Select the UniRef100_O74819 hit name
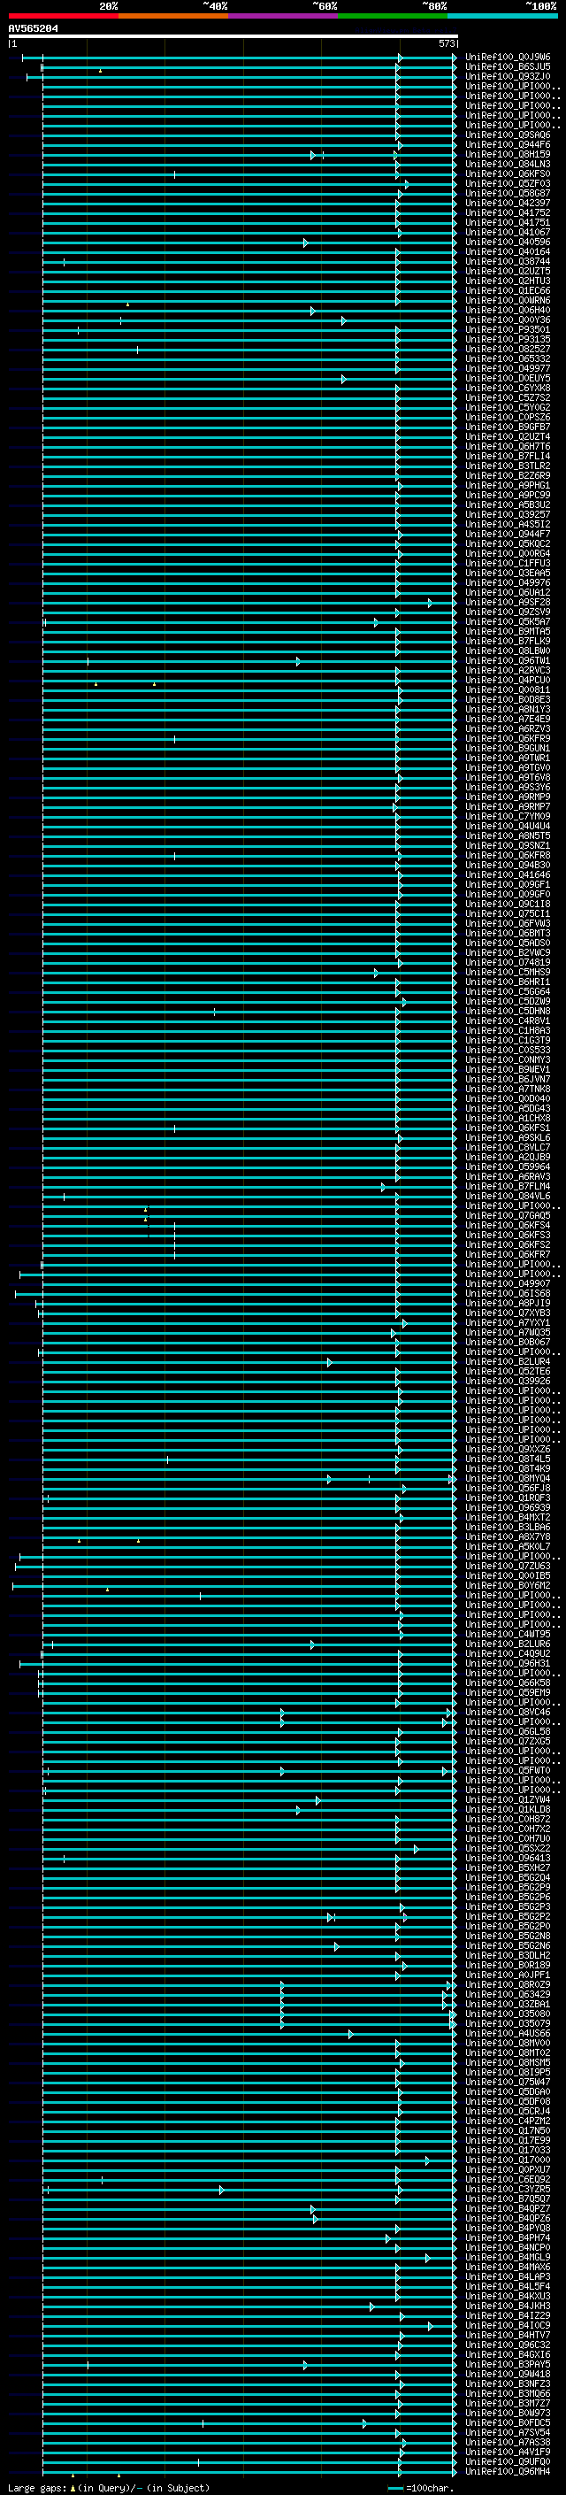Screen dimensions: 566x2495 (508, 962)
